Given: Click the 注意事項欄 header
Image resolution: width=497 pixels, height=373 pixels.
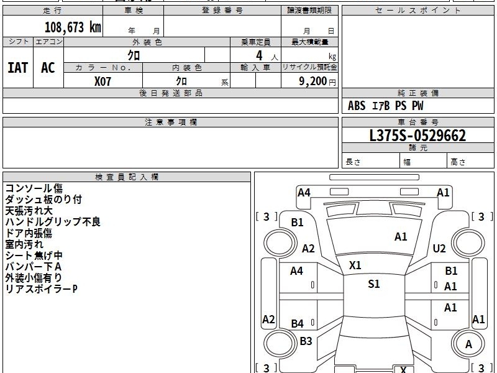Looking at the screenshot, I should click(170, 122).
